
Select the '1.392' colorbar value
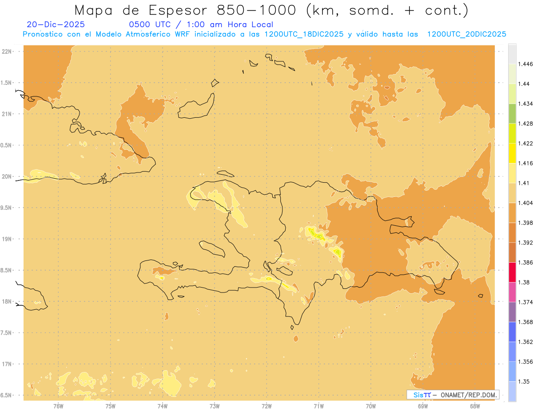pos(525,243)
